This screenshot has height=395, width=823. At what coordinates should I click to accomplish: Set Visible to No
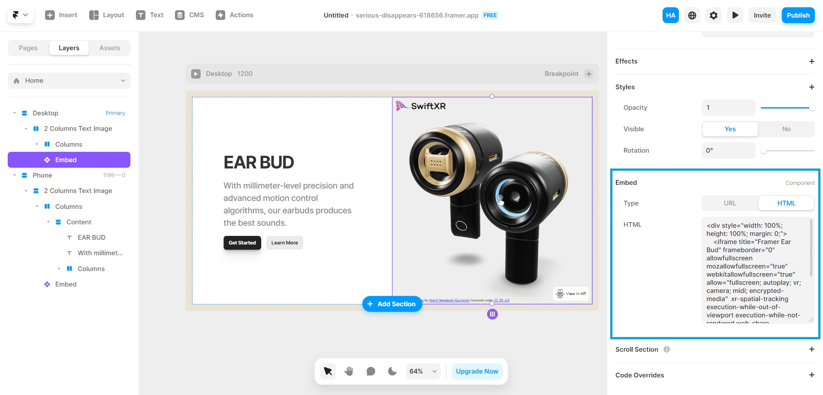[786, 129]
